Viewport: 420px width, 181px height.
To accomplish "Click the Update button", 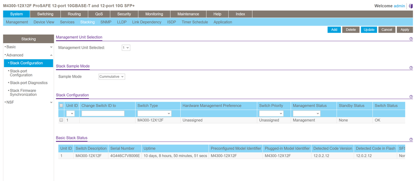I will pyautogui.click(x=369, y=30).
